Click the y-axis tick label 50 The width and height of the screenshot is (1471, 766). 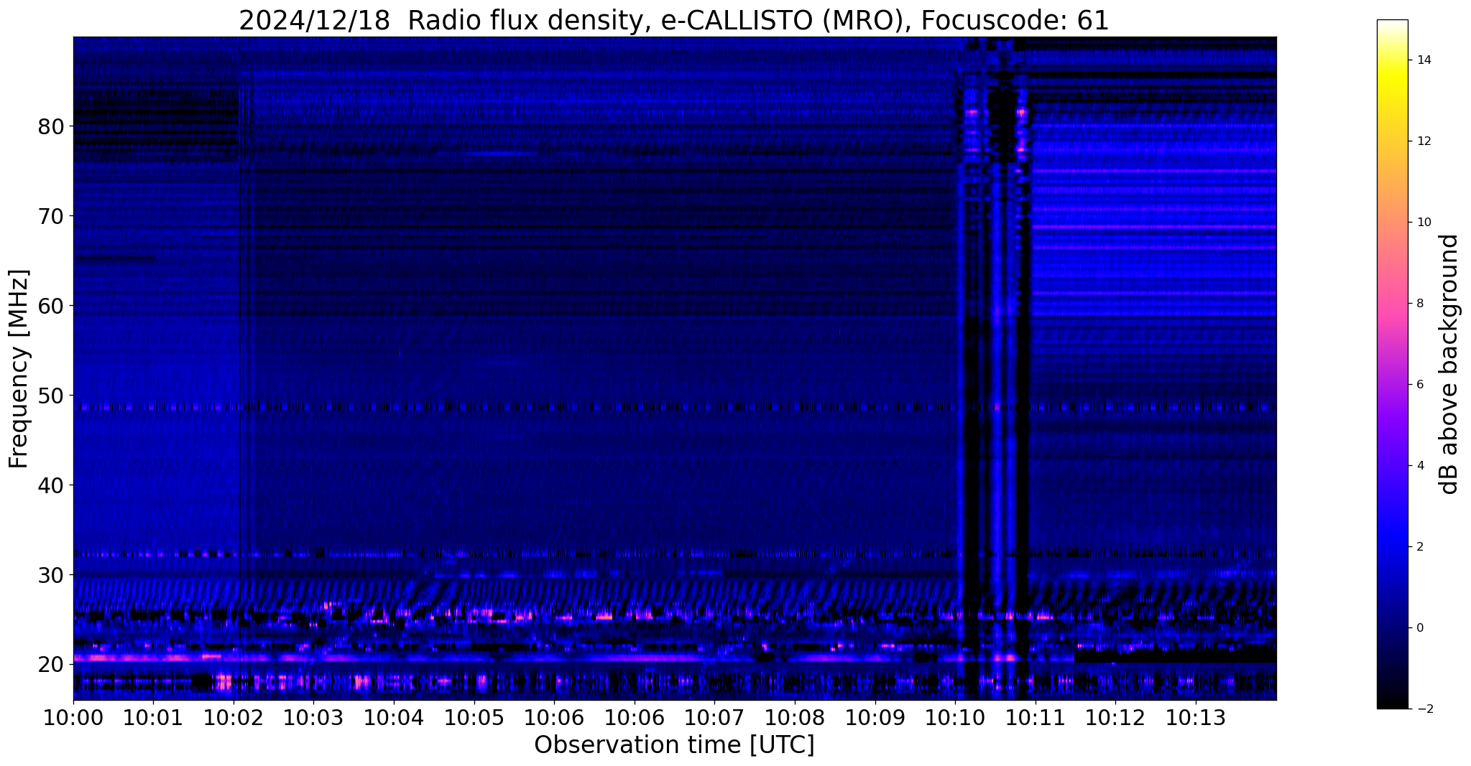tap(51, 396)
